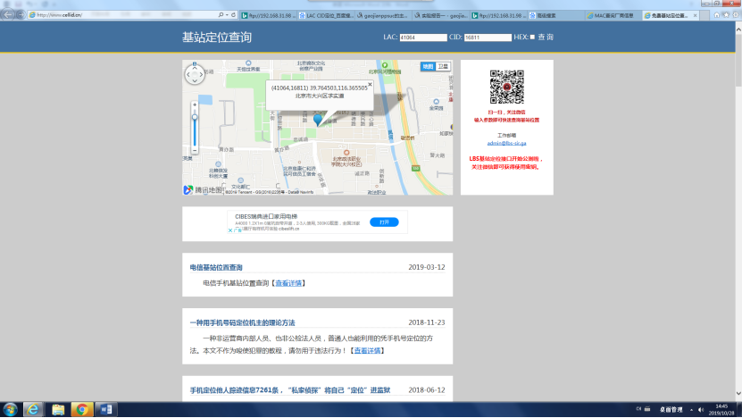
Task: Click the WeChat QR code image
Action: [x=507, y=88]
